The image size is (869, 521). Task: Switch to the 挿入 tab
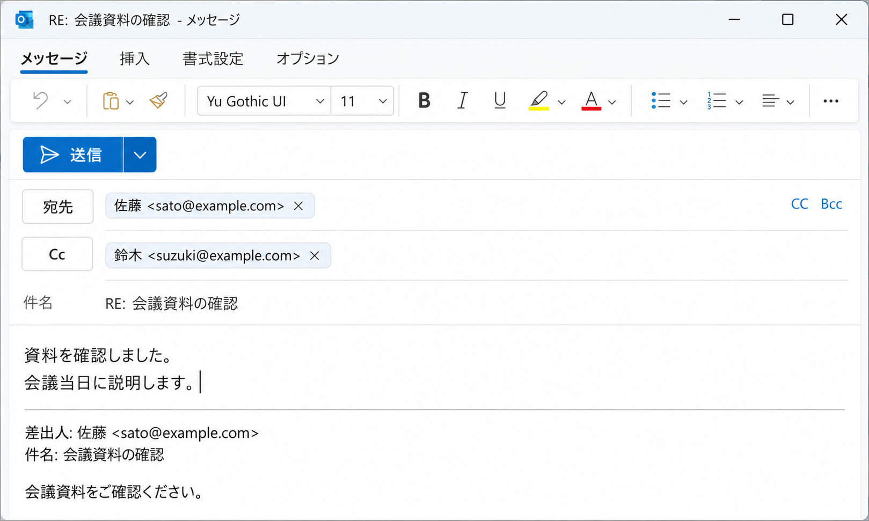(135, 58)
